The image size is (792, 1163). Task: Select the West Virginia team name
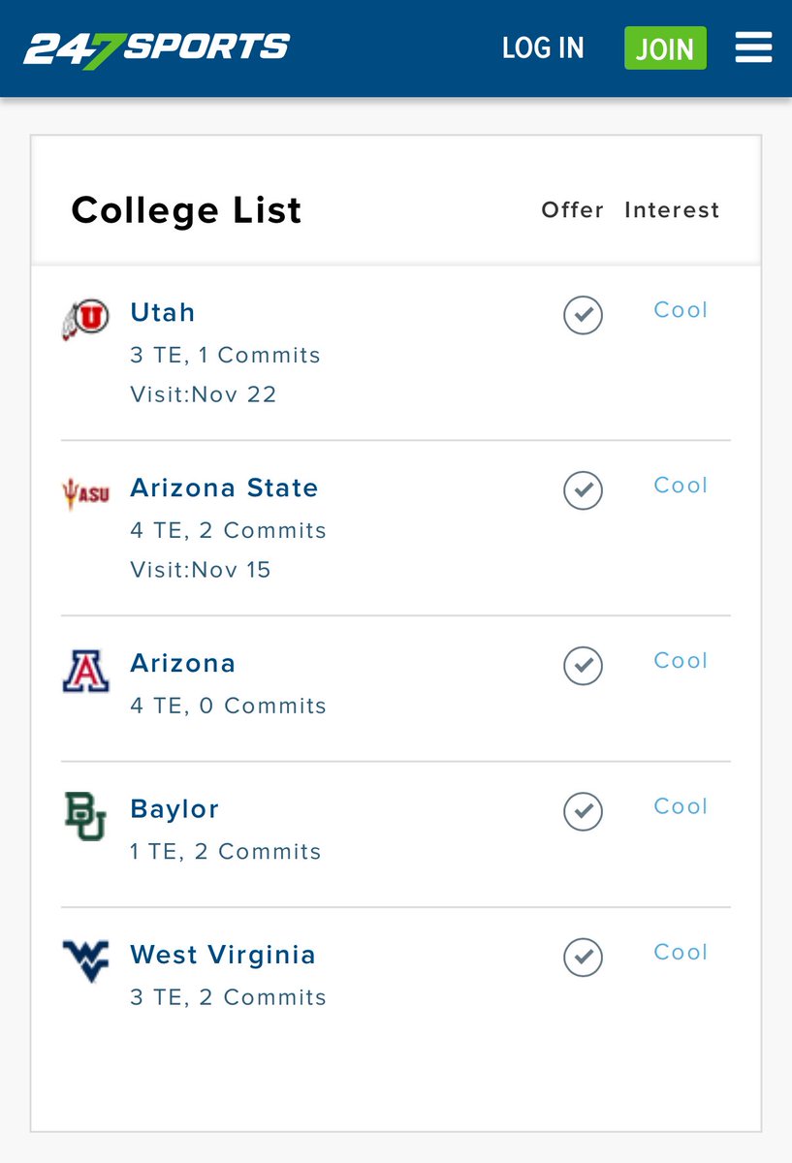coord(223,955)
